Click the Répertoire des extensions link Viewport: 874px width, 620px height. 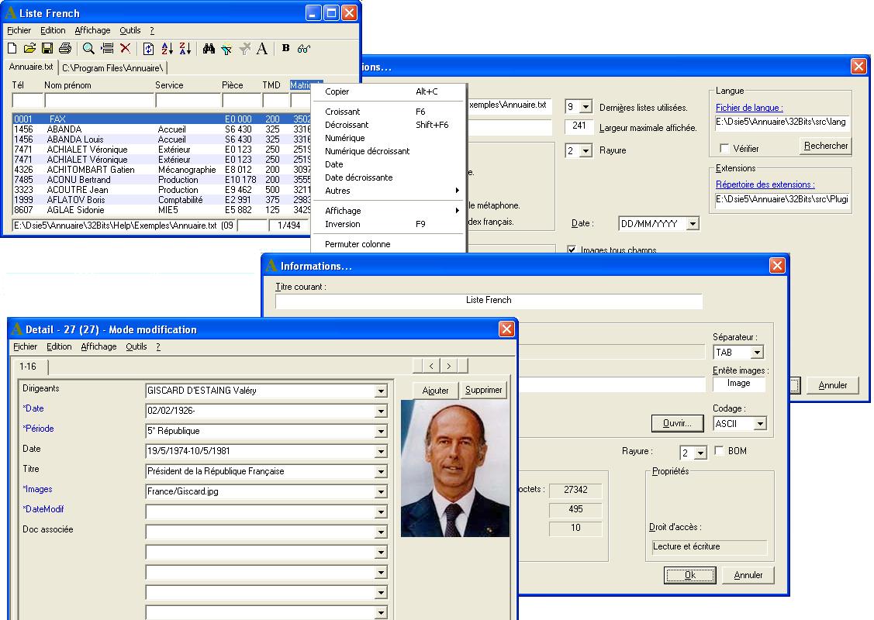765,184
